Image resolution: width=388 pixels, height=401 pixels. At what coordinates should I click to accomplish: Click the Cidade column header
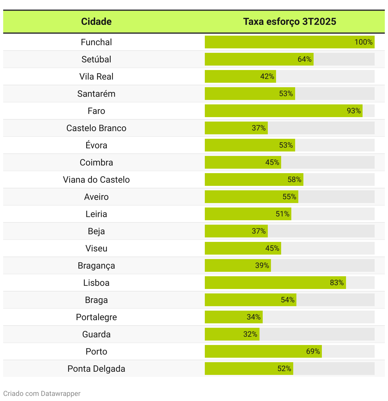[96, 21]
